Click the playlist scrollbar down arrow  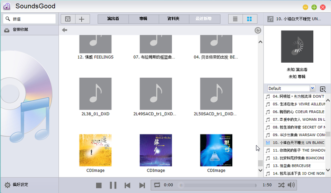(x=328, y=170)
